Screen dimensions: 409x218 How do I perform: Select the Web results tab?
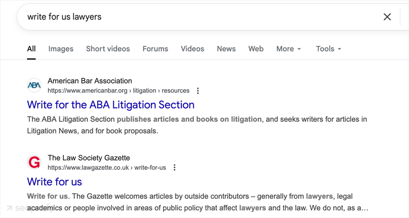[256, 49]
